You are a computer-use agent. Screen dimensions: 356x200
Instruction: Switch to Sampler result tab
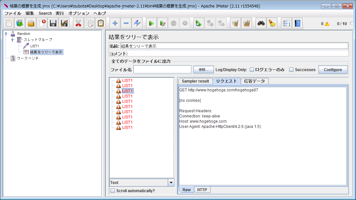click(196, 81)
